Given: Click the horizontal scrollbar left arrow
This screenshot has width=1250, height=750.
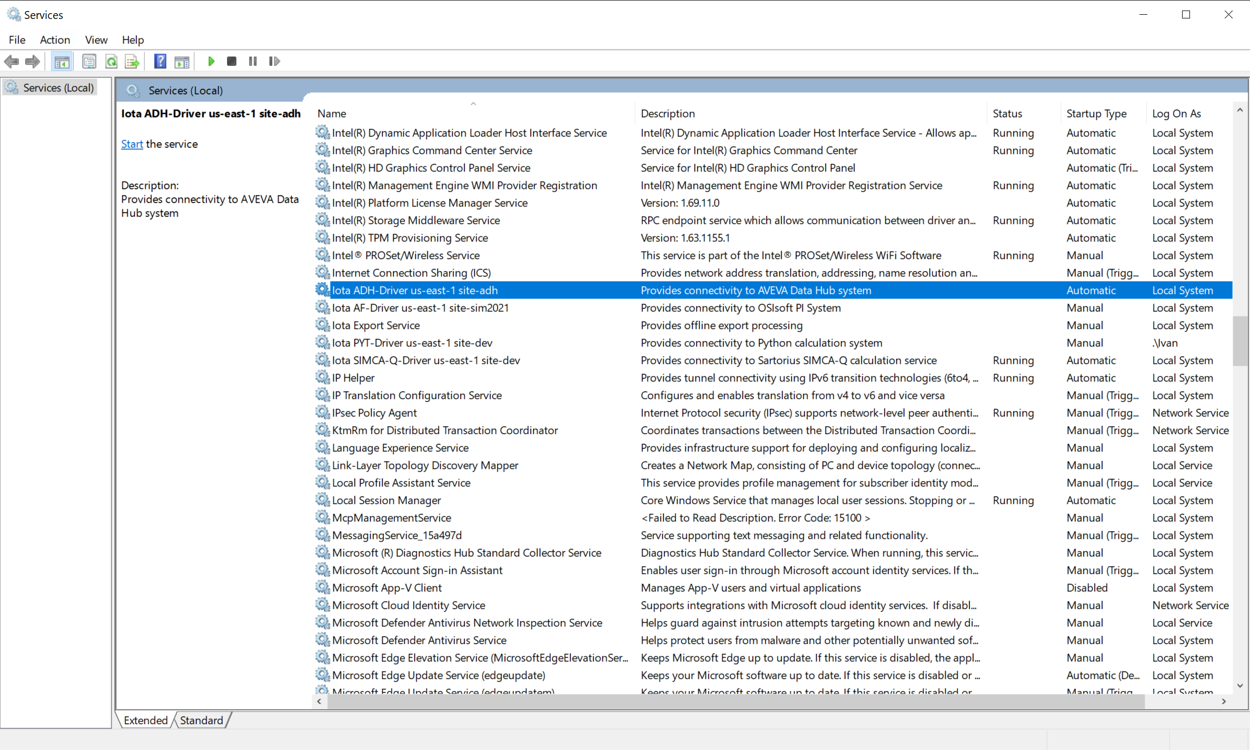Looking at the screenshot, I should pos(320,701).
